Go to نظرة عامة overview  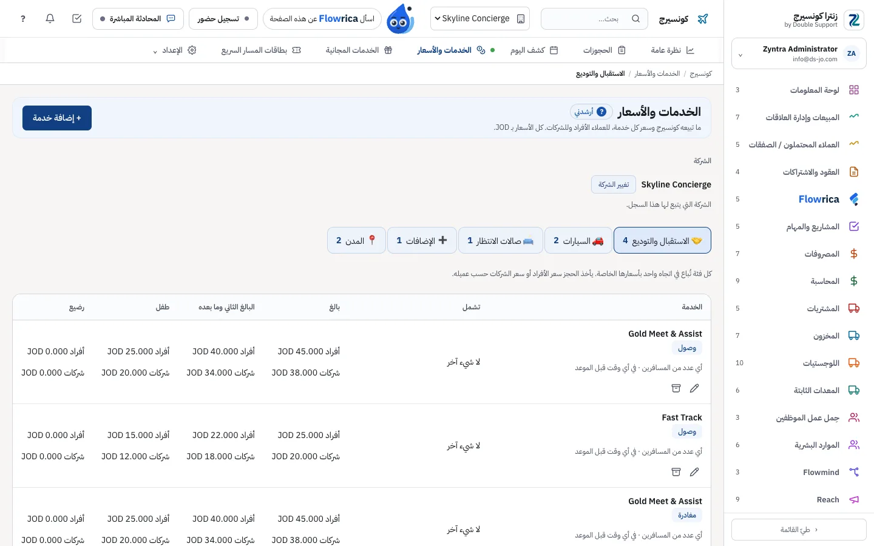[x=672, y=50]
